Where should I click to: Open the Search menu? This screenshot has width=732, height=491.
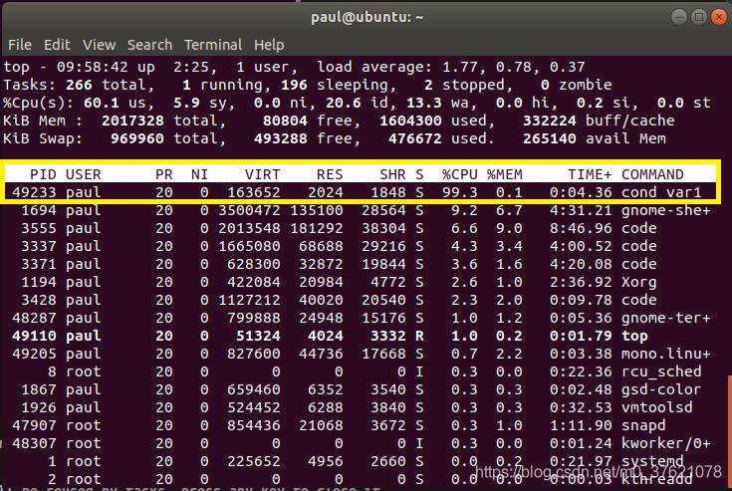point(149,45)
